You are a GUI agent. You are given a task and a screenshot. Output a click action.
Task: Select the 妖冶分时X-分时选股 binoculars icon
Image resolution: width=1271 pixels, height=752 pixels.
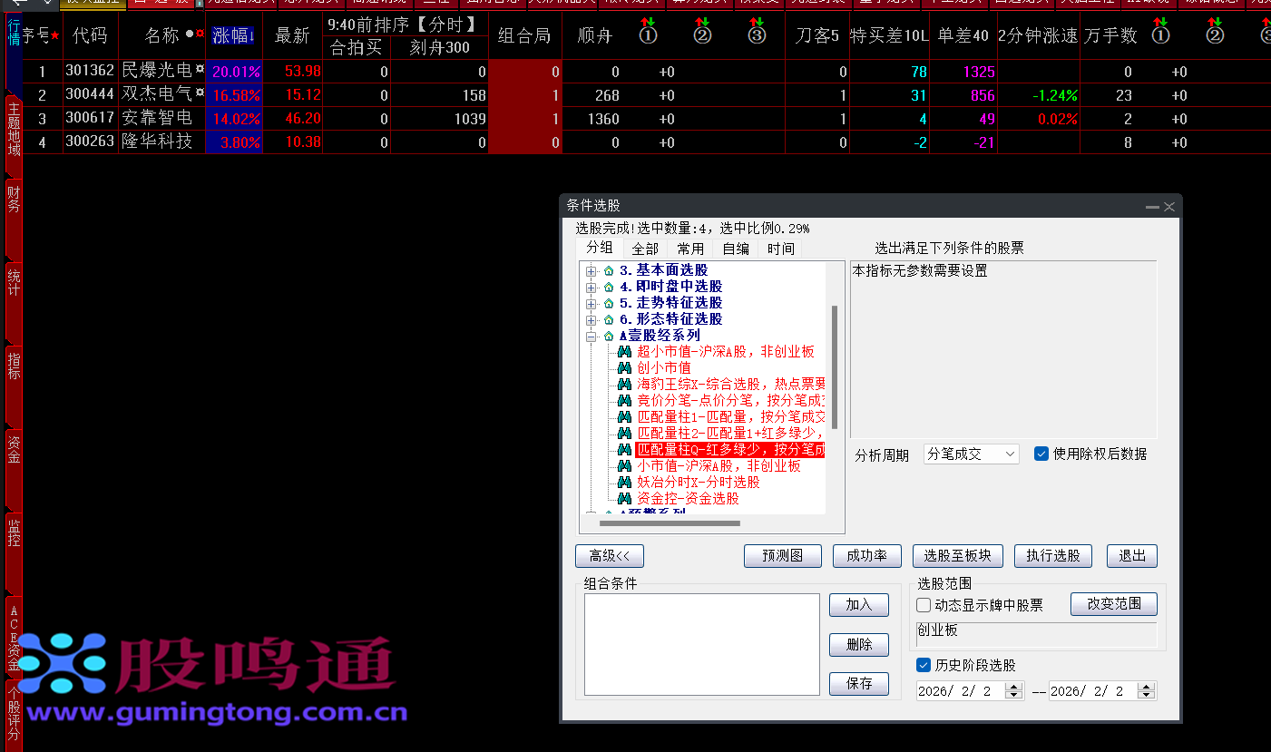tap(626, 481)
